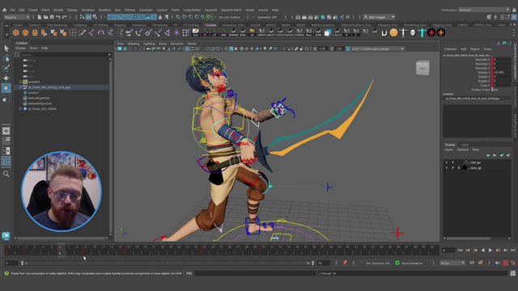The image size is (518, 291).
Task: Click the Maya logo icon at bottom left
Action: coord(6,235)
